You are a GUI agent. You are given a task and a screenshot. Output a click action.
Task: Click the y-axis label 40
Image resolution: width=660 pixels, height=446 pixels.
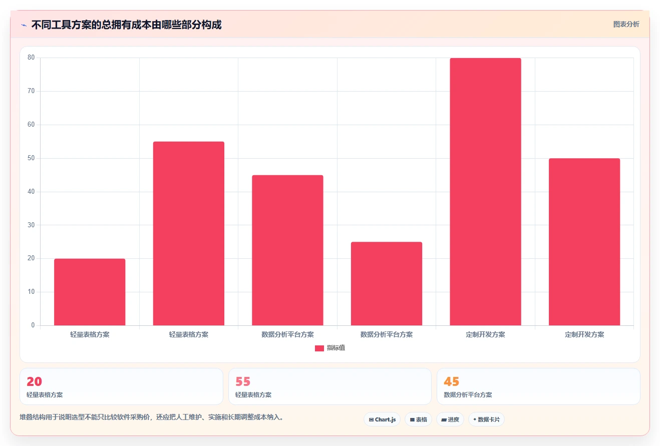[31, 192]
